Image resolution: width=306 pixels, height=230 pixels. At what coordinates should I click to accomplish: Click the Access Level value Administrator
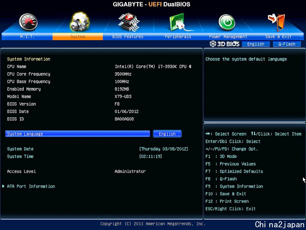pos(130,171)
